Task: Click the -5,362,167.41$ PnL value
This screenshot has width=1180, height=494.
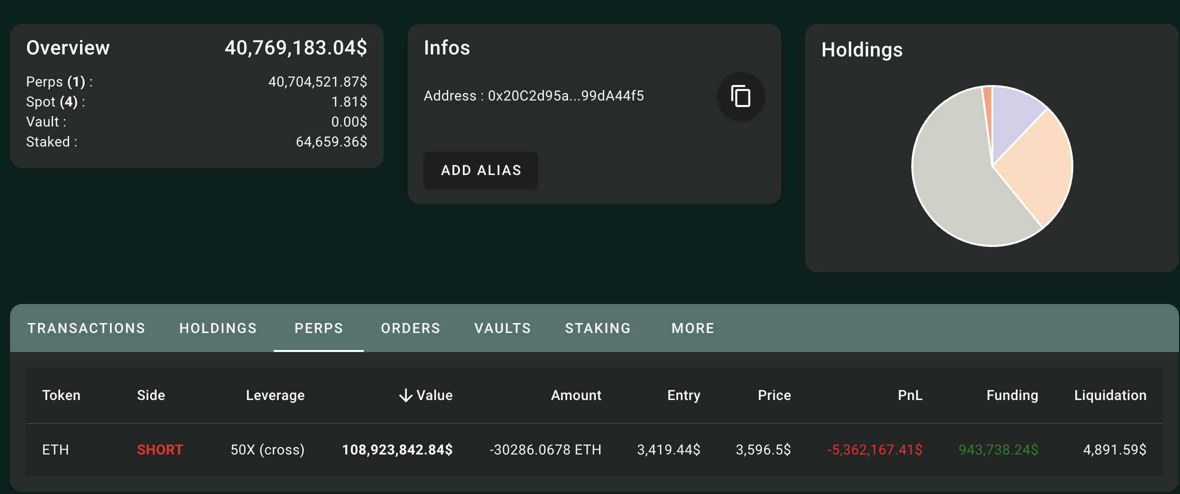Action: [875, 450]
